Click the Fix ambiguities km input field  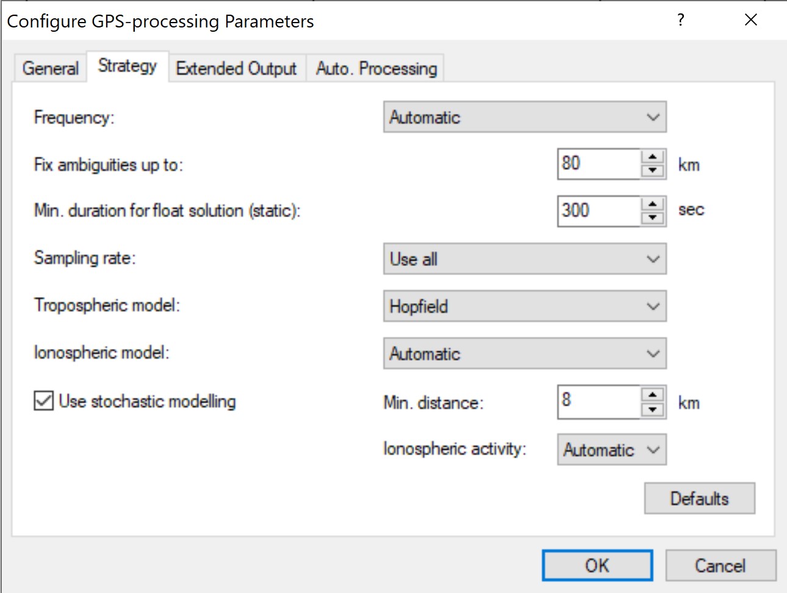click(598, 164)
